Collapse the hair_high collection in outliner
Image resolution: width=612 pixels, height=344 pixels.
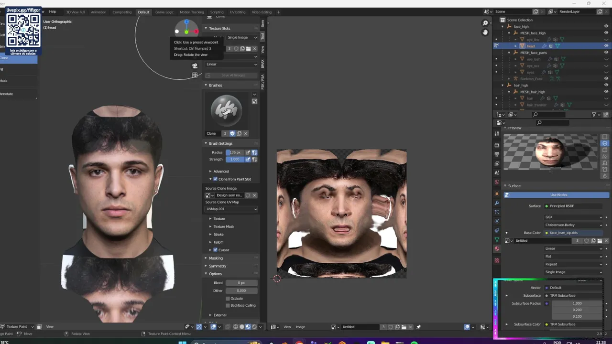click(x=503, y=85)
